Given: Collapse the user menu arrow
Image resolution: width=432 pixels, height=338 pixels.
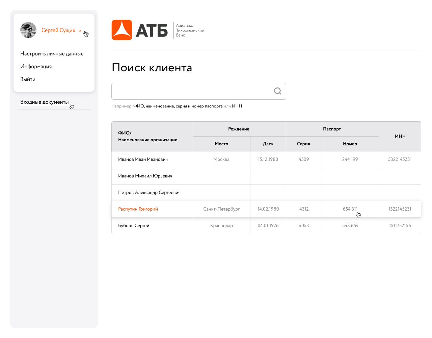Looking at the screenshot, I should pos(80,31).
